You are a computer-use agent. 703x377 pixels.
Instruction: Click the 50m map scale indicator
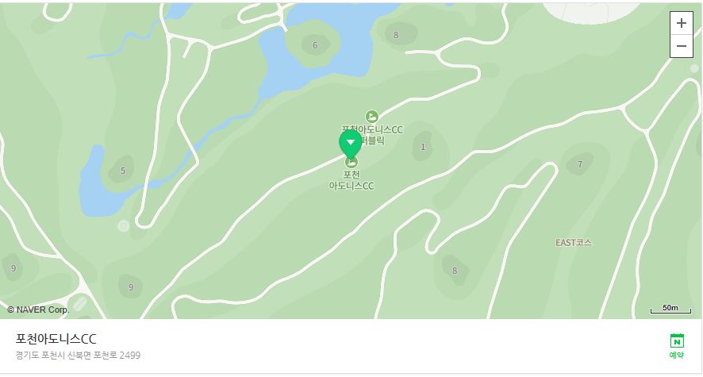(x=670, y=309)
